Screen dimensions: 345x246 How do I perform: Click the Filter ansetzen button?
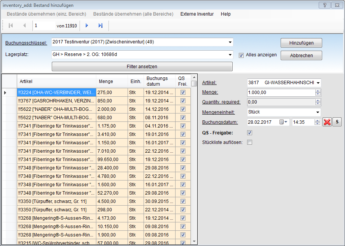pos(142,67)
